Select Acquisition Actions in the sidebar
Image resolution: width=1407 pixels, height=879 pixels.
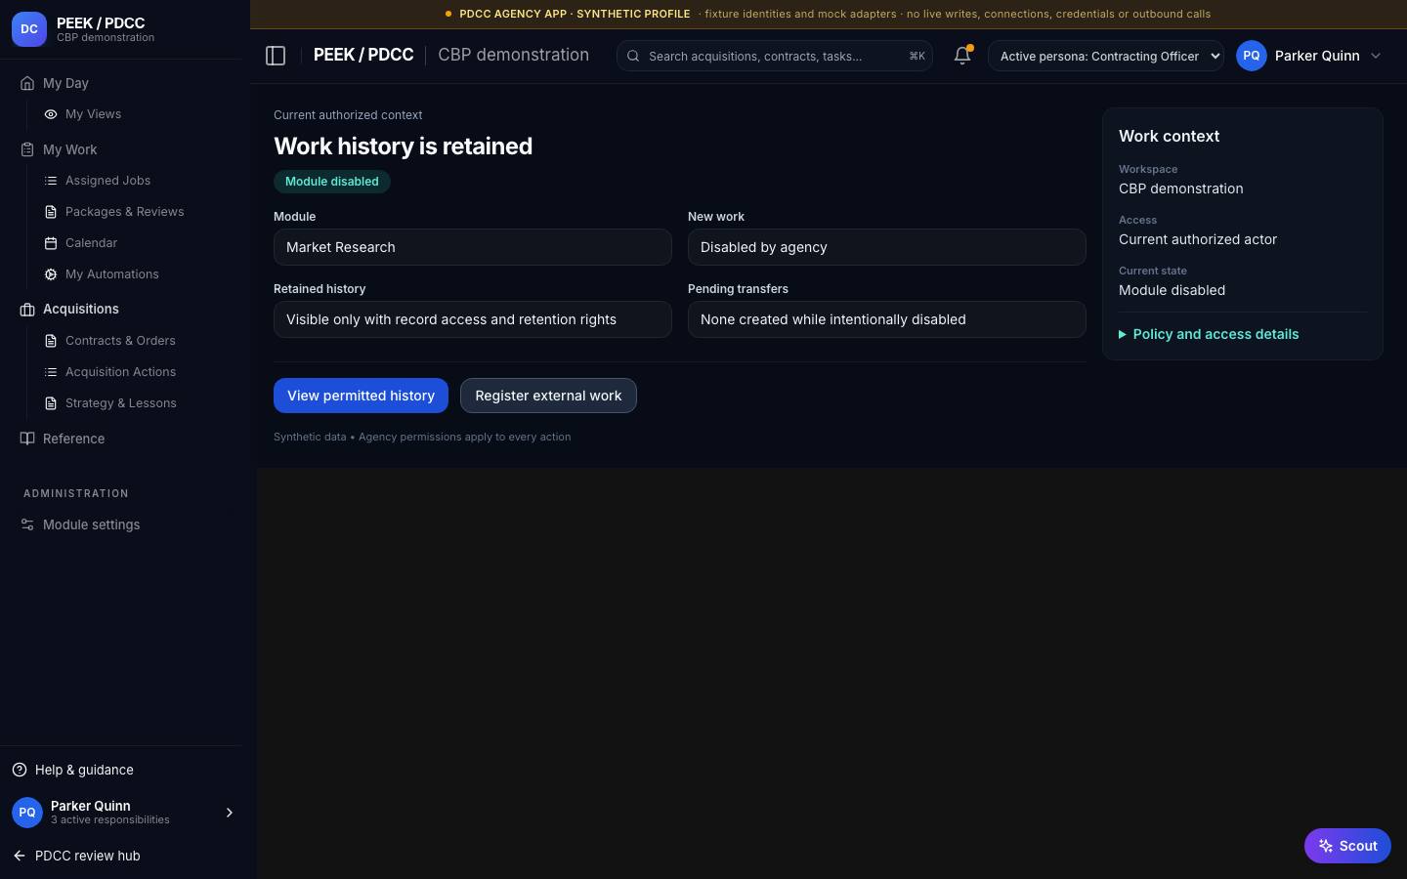point(120,372)
